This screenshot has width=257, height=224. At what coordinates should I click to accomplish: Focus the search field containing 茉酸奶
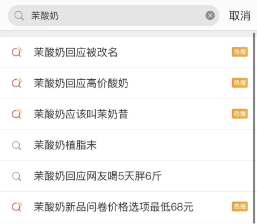click(114, 16)
